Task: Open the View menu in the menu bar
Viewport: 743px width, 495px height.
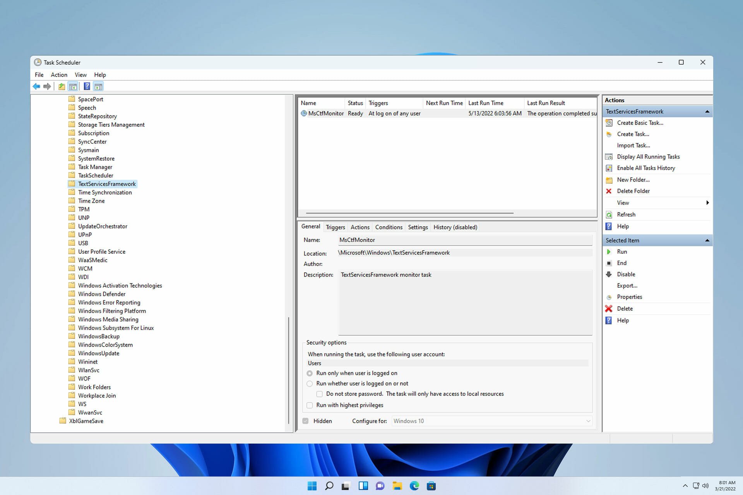Action: point(80,75)
